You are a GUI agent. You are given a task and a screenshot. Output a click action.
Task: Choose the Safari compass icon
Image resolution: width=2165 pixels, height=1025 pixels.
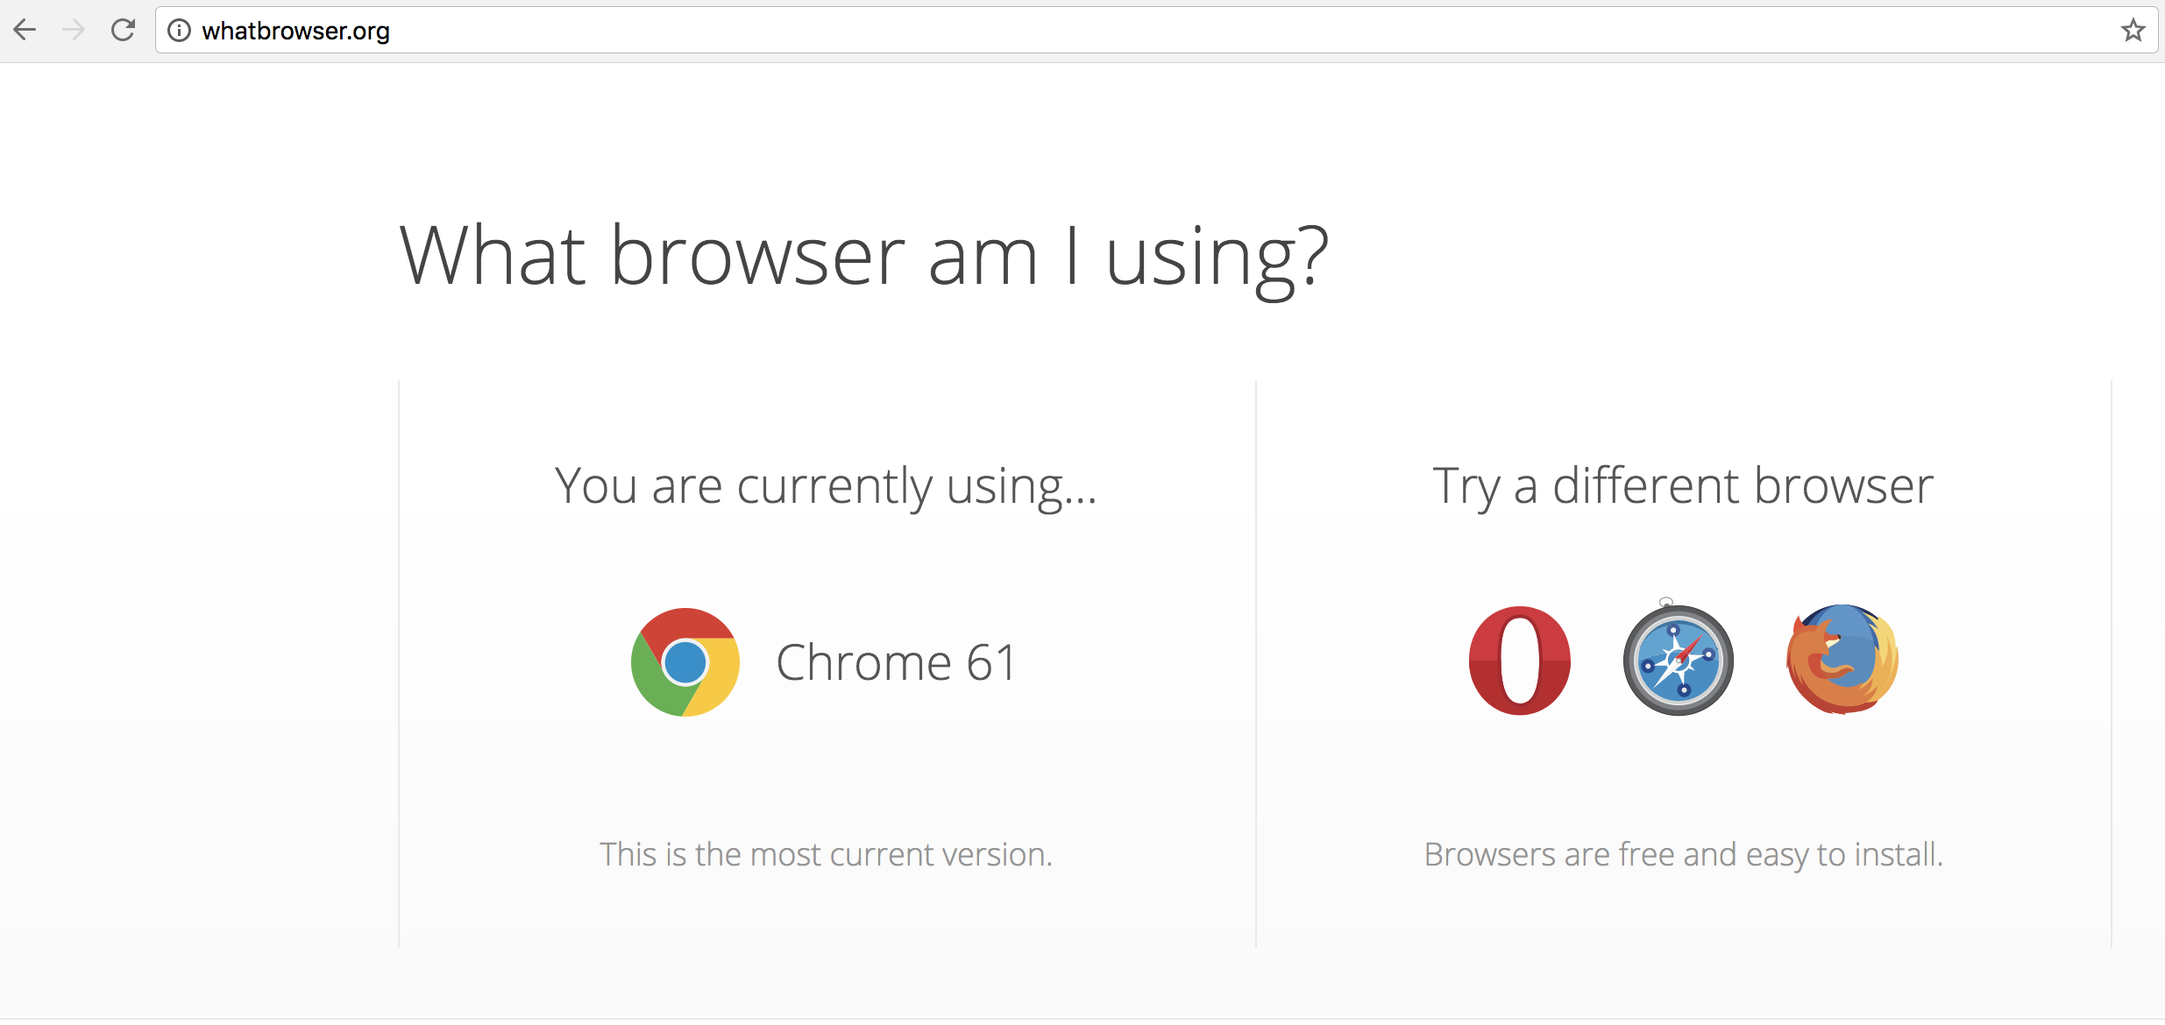[1678, 659]
